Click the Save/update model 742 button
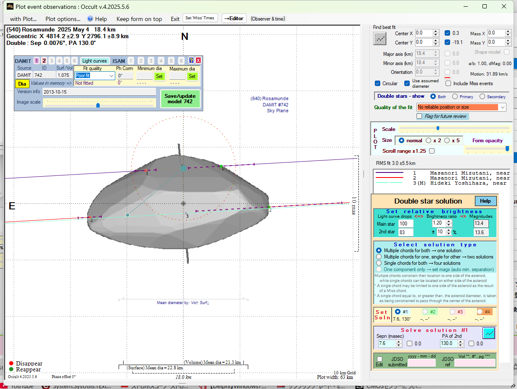 (x=180, y=99)
